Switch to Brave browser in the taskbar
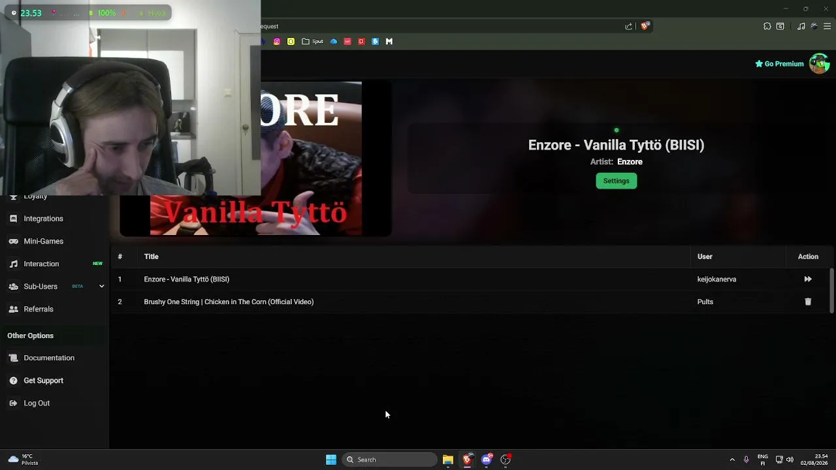This screenshot has height=470, width=836. [x=467, y=460]
